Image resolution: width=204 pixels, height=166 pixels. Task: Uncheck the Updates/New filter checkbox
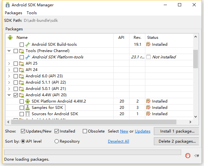[x=23, y=131]
